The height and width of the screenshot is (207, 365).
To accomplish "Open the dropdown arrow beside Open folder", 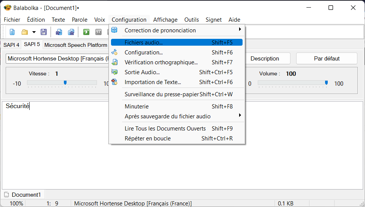I will pos(34,32).
